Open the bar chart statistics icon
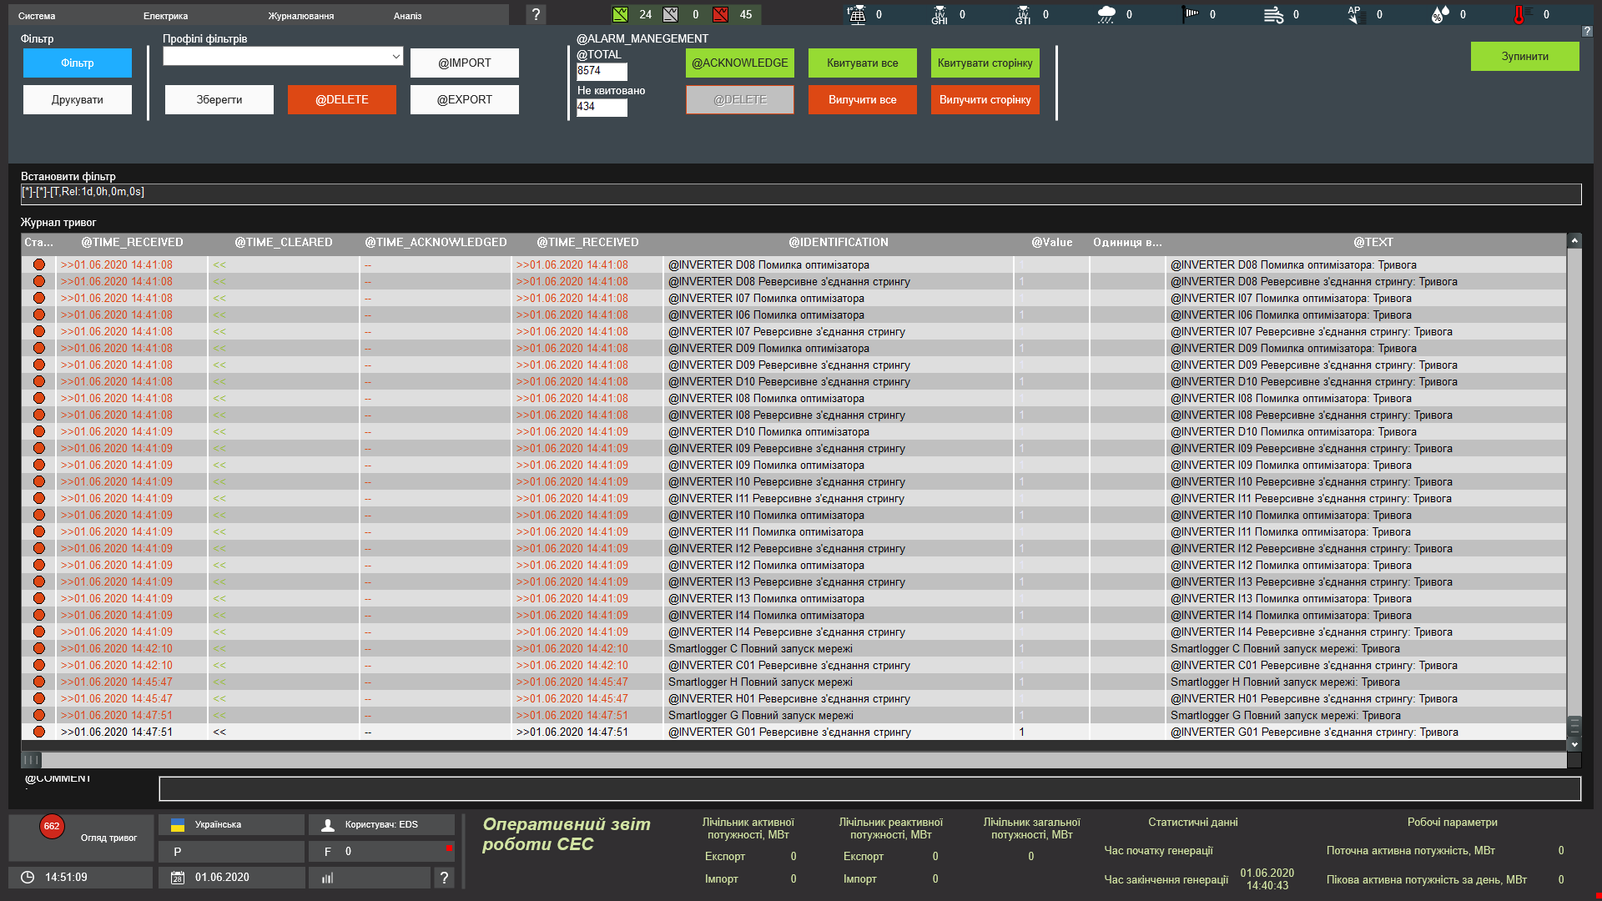The width and height of the screenshot is (1602, 901). (x=328, y=878)
